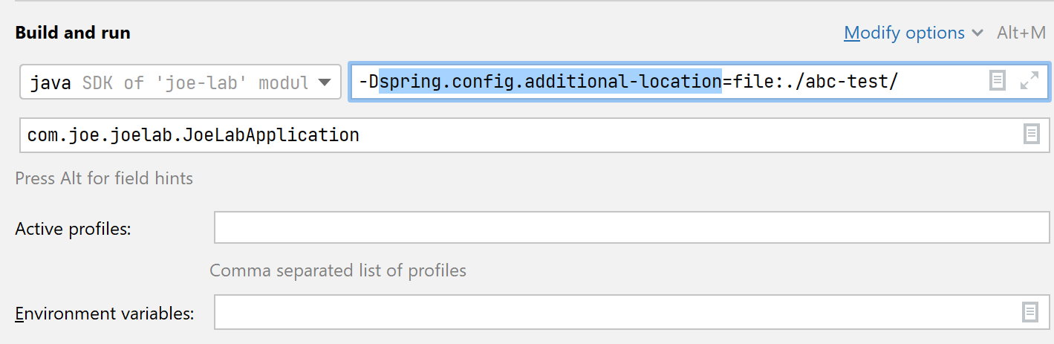Open the environment variables edit icon
This screenshot has width=1054, height=344.
[x=1030, y=312]
